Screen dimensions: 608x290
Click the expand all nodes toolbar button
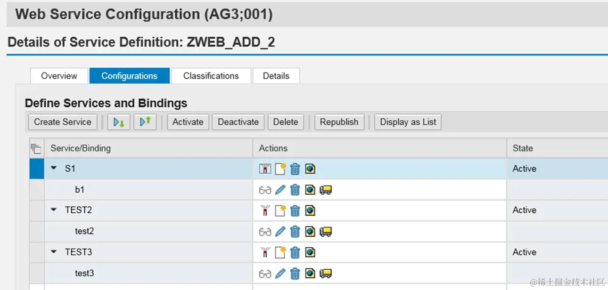coord(119,122)
